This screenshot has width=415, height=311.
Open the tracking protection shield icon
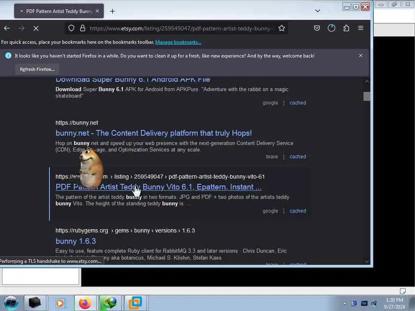click(71, 28)
